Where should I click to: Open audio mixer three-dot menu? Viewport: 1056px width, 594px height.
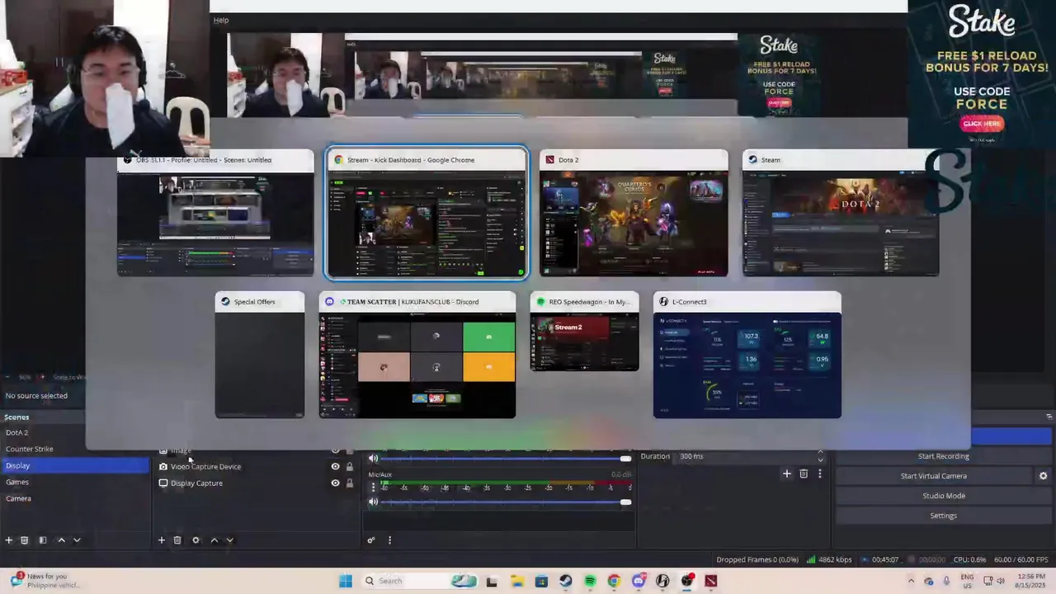pyautogui.click(x=389, y=540)
